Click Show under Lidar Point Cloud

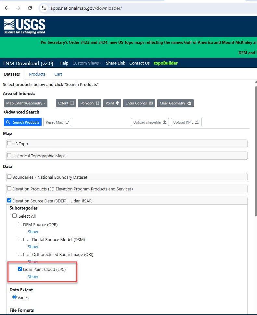point(33,277)
